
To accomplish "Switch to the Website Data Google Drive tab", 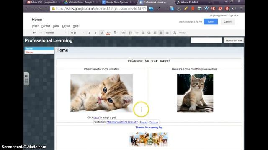I will point(80,2).
